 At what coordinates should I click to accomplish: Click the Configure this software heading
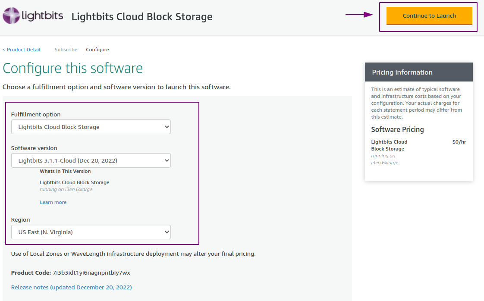point(72,68)
